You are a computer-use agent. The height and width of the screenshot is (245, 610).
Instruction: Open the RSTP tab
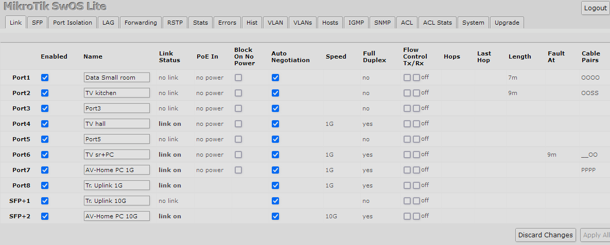[x=175, y=23]
